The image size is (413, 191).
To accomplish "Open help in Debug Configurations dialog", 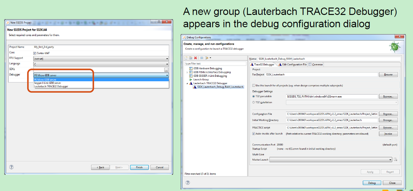I will [188, 183].
